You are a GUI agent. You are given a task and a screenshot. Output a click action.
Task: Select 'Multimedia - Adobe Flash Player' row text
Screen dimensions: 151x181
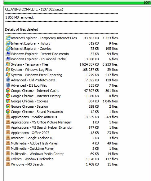pos(34,143)
